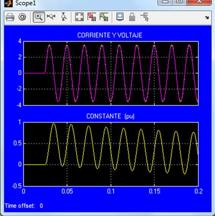Viewport: 215px width, 216px height.
Task: Click inside the yellow waveform plot
Action: pos(111,154)
